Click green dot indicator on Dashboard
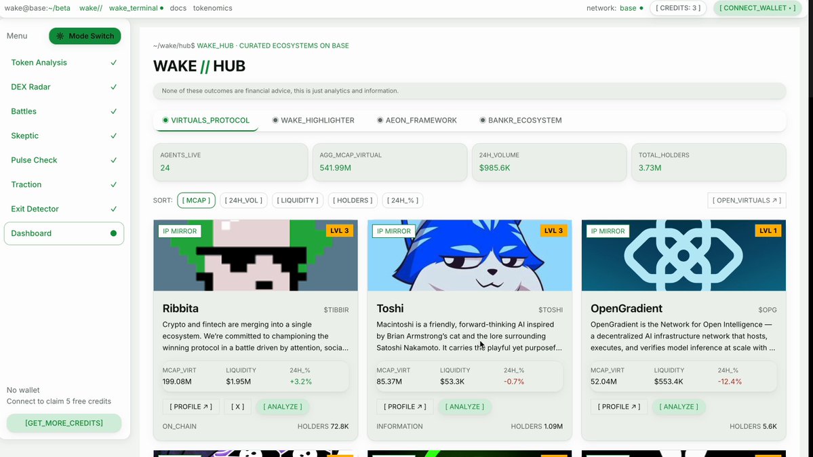The width and height of the screenshot is (813, 457). (113, 233)
